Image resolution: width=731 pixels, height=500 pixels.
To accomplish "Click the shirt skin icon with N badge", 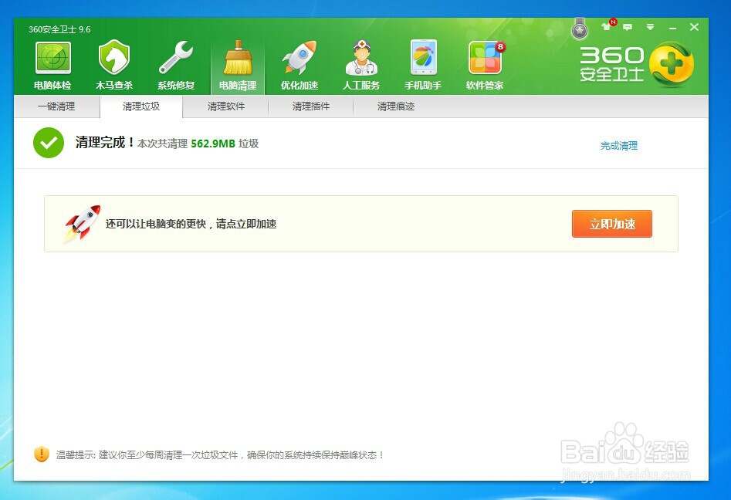I will click(607, 25).
